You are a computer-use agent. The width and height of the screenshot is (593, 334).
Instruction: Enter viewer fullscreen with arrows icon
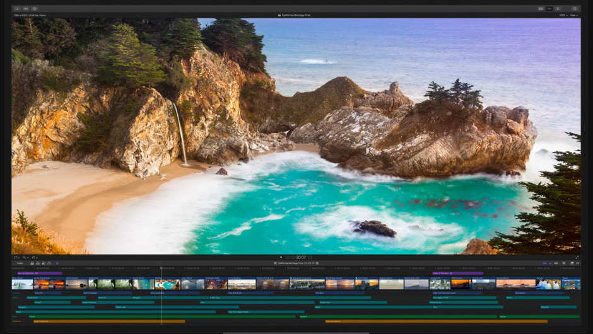click(577, 257)
